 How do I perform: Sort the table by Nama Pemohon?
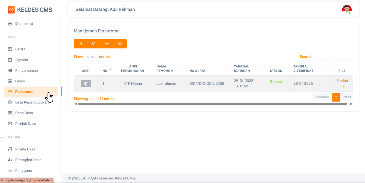pyautogui.click(x=168, y=69)
